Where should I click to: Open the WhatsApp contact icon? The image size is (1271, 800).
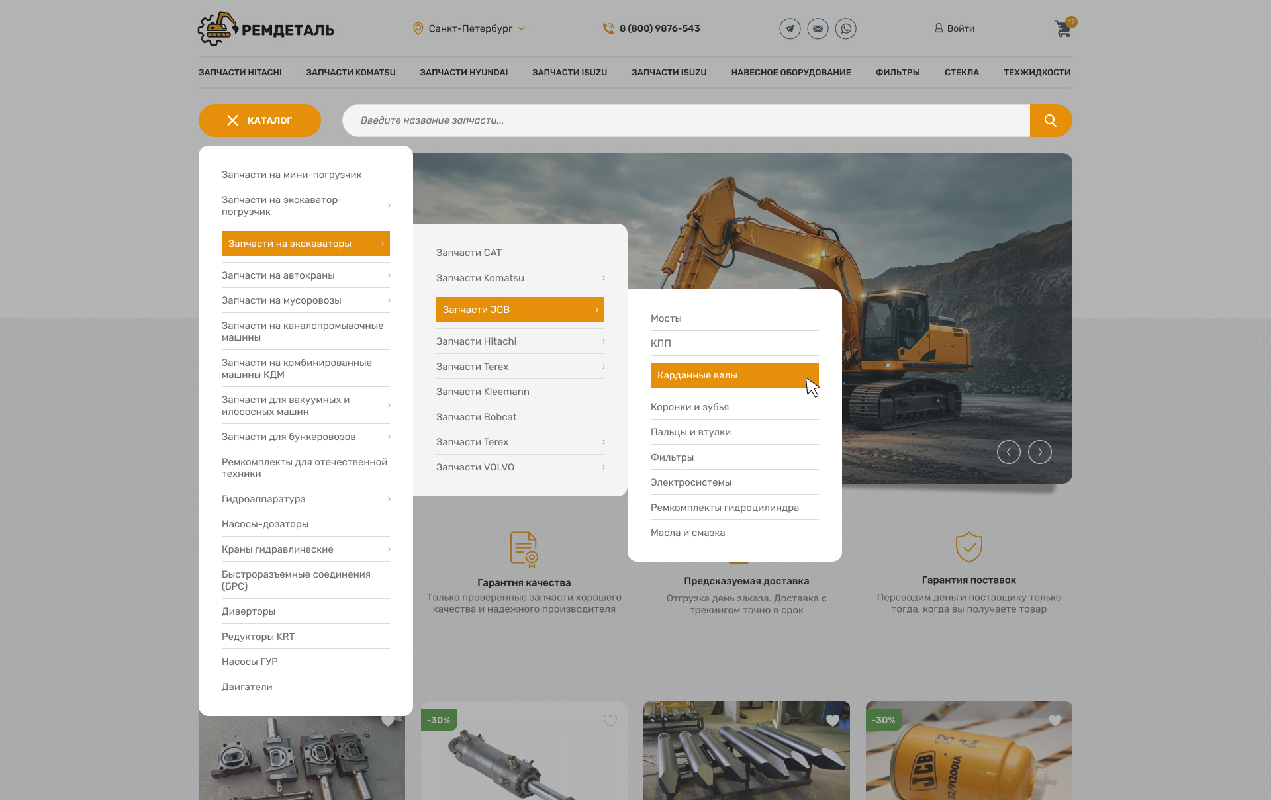coord(845,28)
